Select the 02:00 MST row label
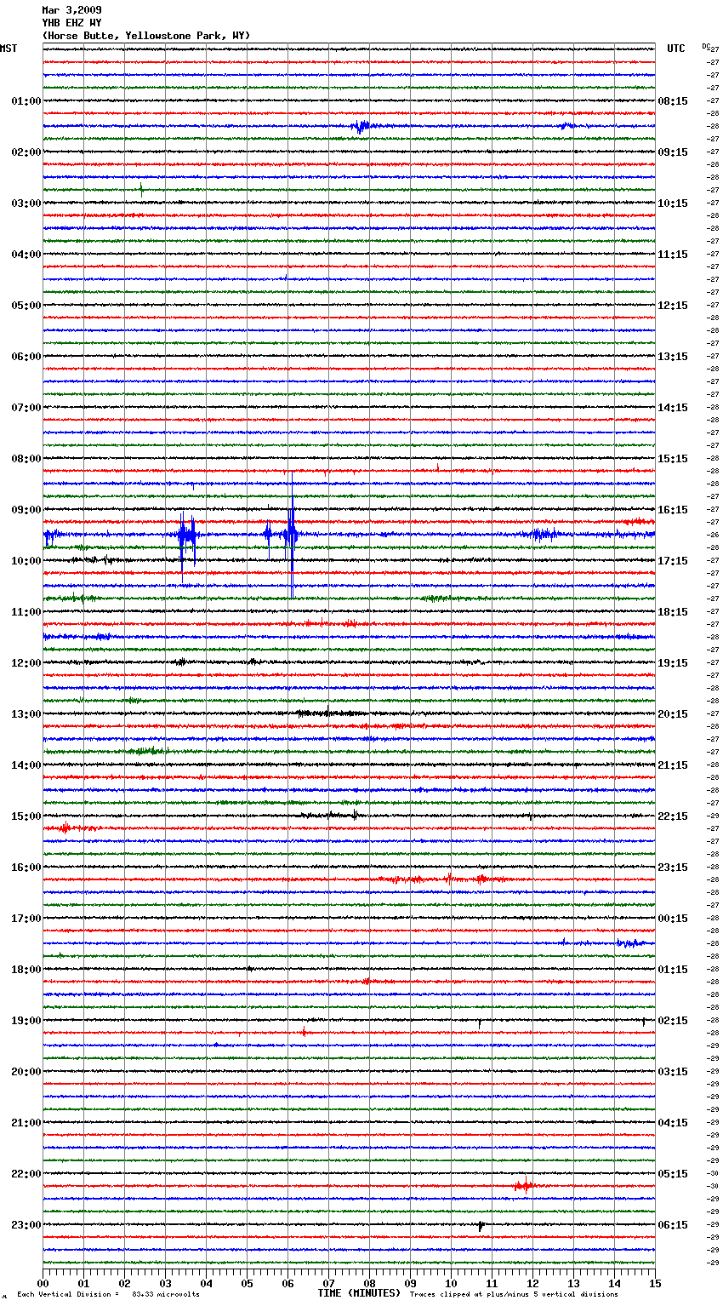723x1306 pixels. [x=26, y=152]
